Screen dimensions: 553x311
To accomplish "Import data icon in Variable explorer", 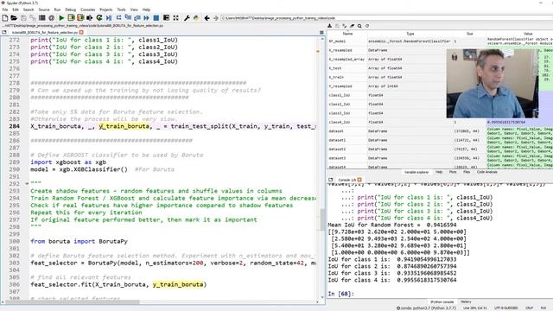I will tap(330, 26).
